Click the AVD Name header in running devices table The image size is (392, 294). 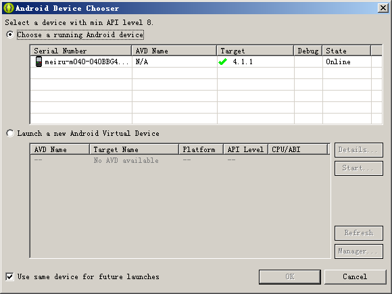[x=174, y=51]
